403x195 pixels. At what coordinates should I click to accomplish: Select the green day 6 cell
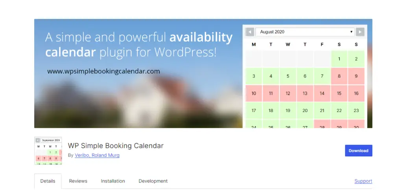coord(305,76)
